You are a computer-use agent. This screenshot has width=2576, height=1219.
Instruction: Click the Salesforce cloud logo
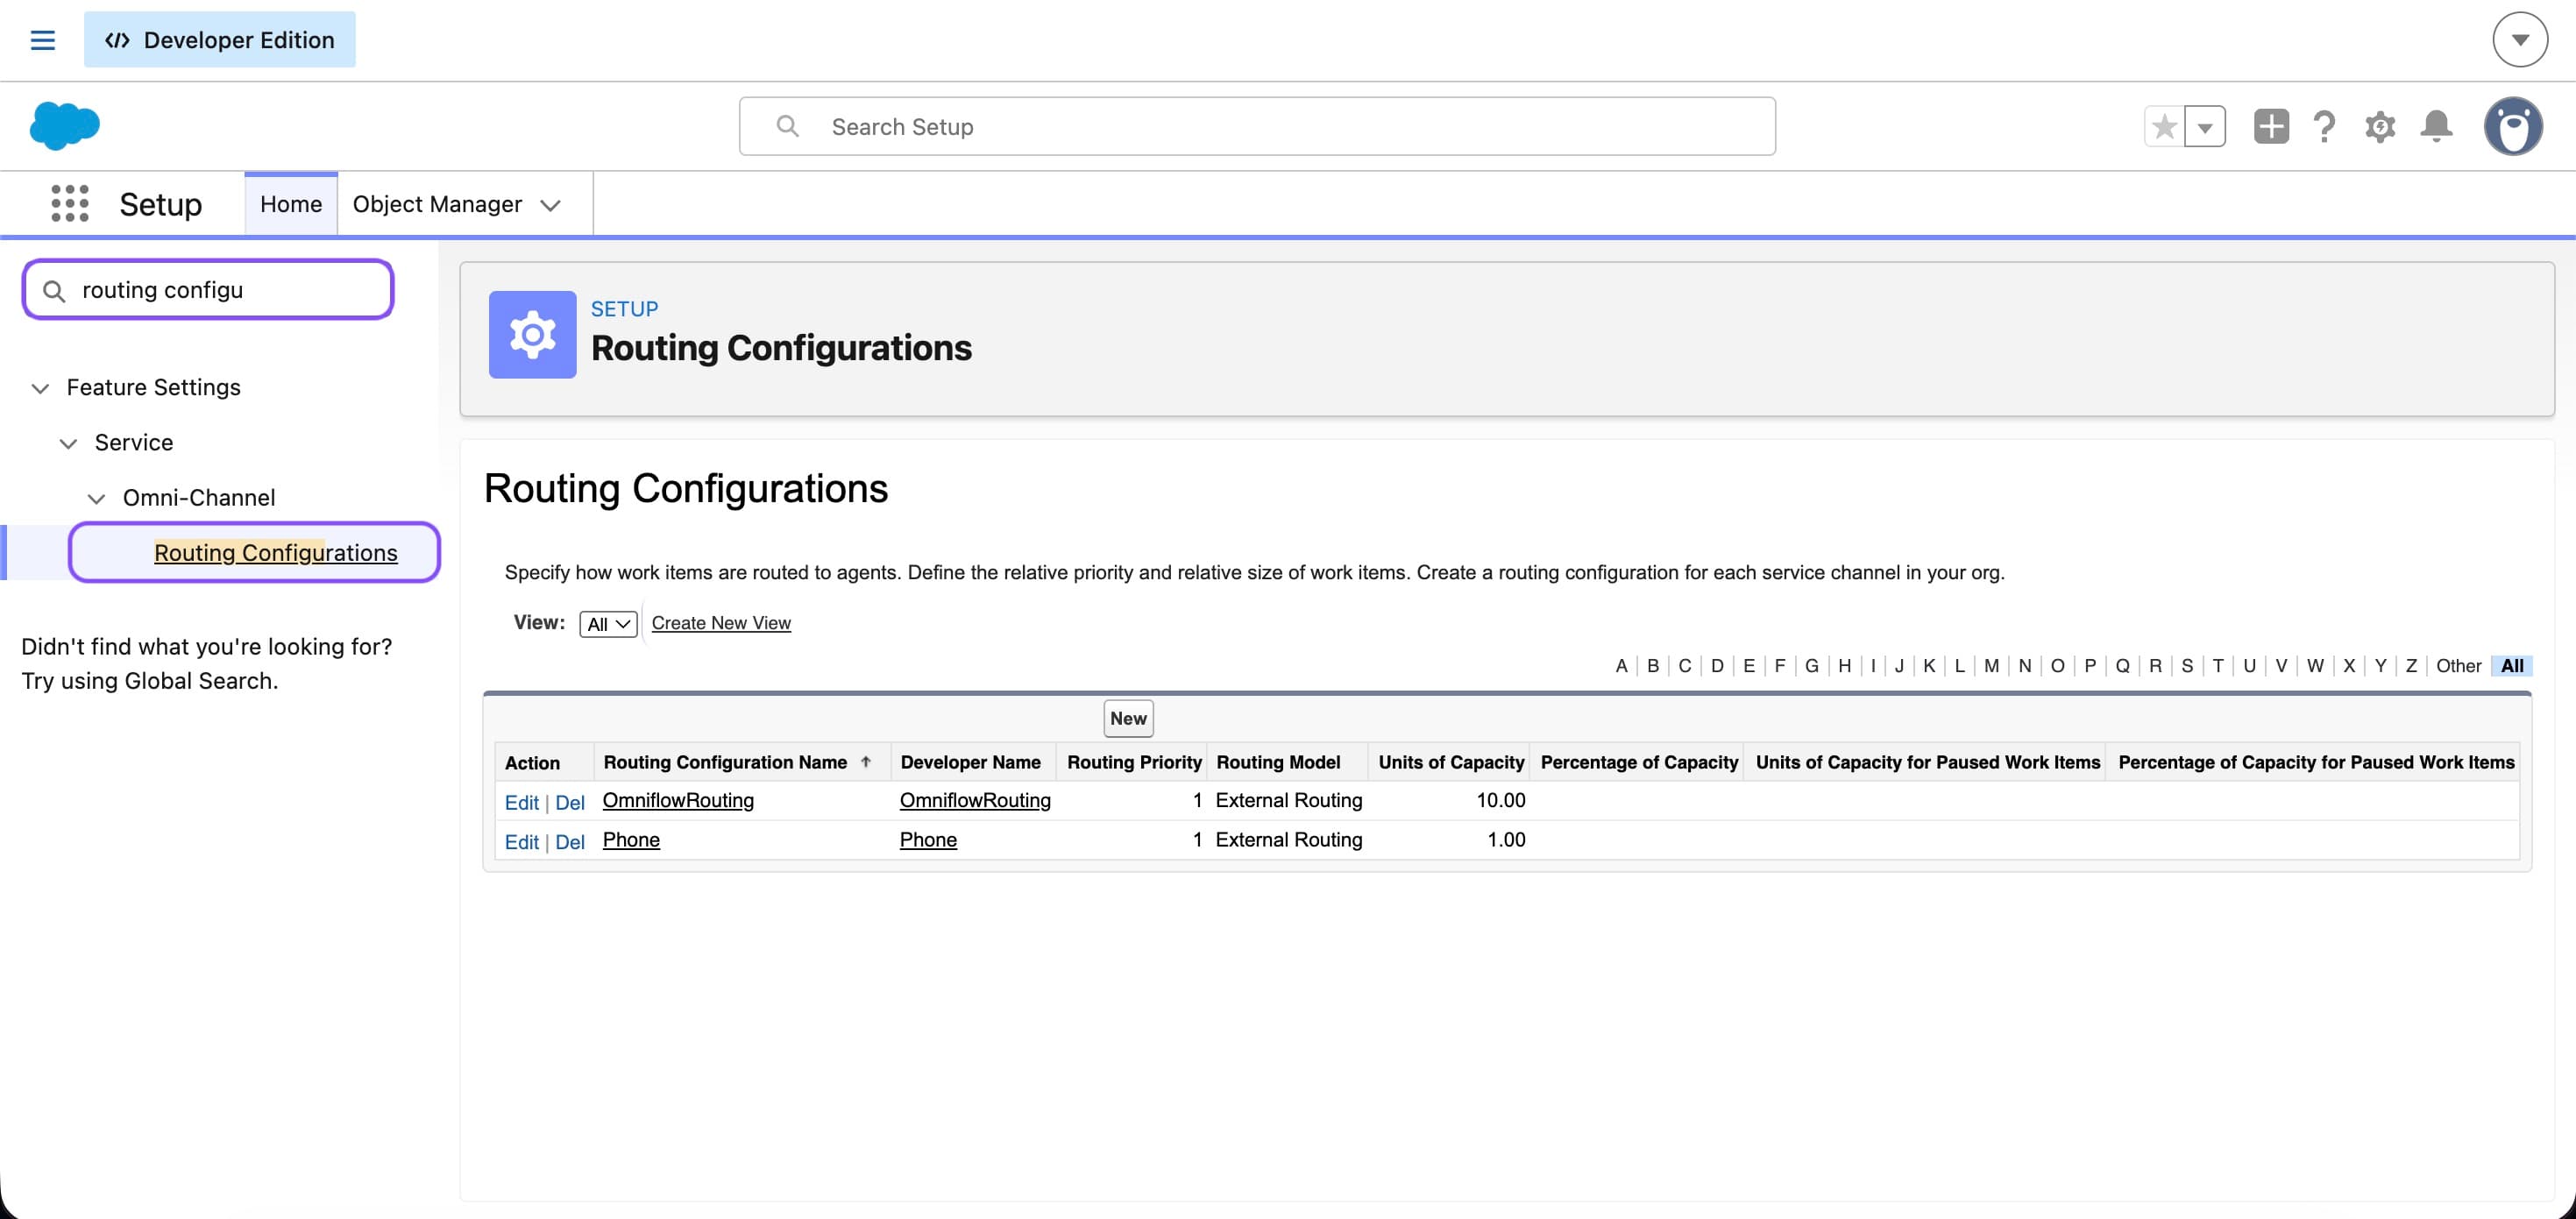[x=65, y=126]
